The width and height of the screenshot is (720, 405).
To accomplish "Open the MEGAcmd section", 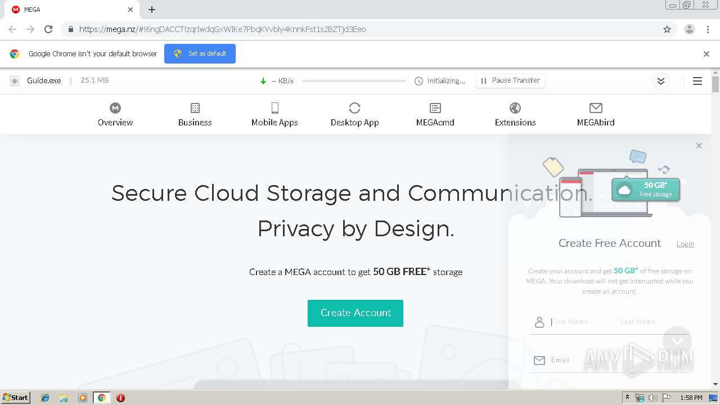I will click(435, 115).
